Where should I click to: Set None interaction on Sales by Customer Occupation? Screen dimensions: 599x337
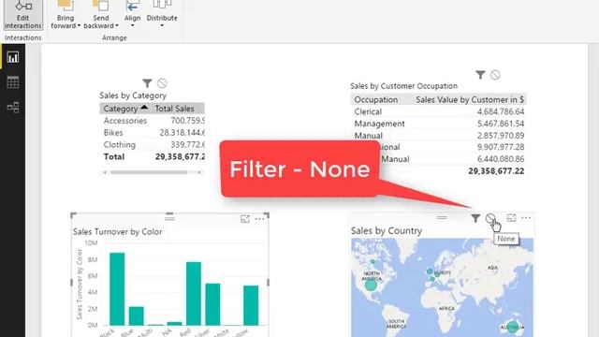495,75
